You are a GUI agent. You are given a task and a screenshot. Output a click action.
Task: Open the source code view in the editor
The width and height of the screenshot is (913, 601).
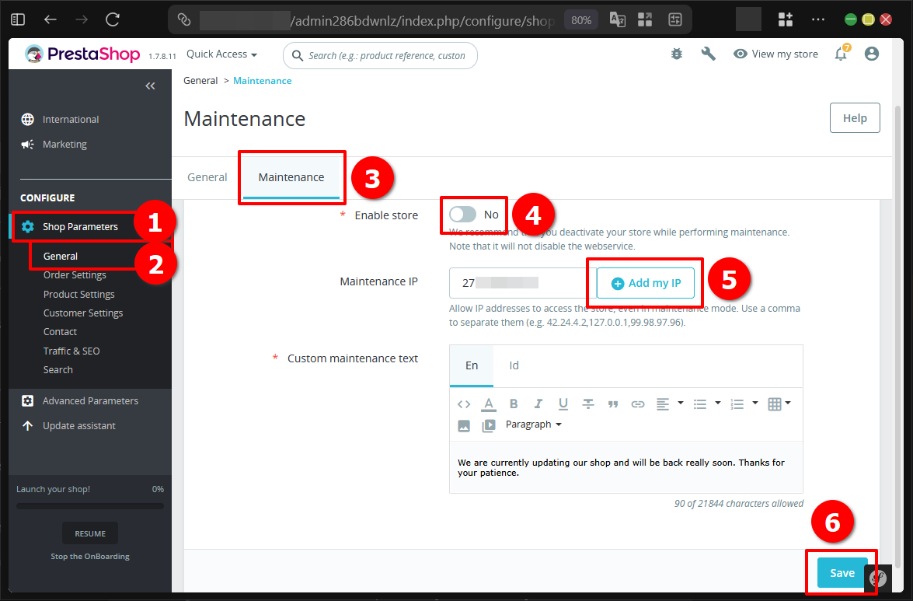pos(464,404)
